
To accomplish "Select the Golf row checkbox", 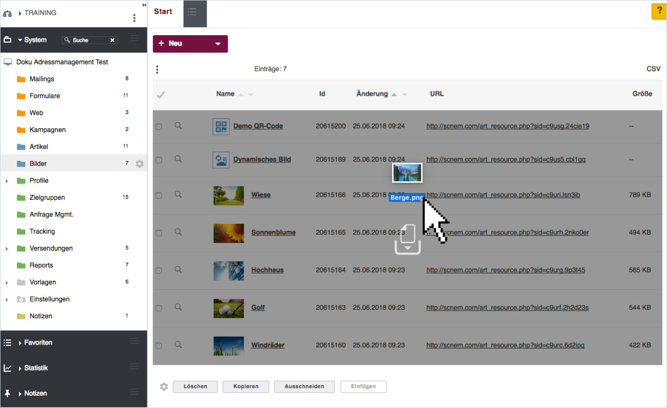I will tap(159, 308).
